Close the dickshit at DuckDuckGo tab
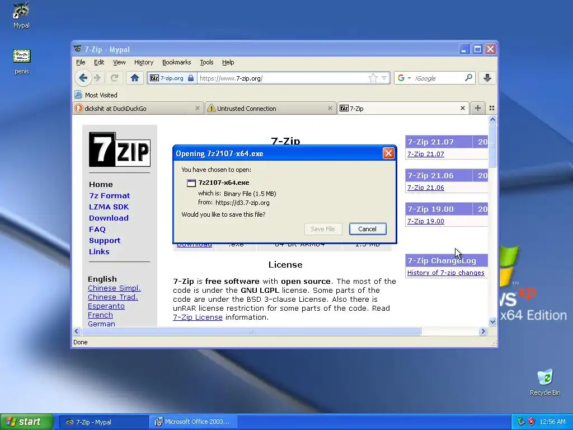Image resolution: width=573 pixels, height=430 pixels. (x=198, y=108)
